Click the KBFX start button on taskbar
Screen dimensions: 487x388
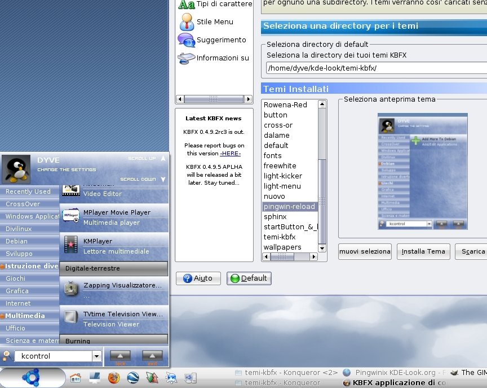32,377
